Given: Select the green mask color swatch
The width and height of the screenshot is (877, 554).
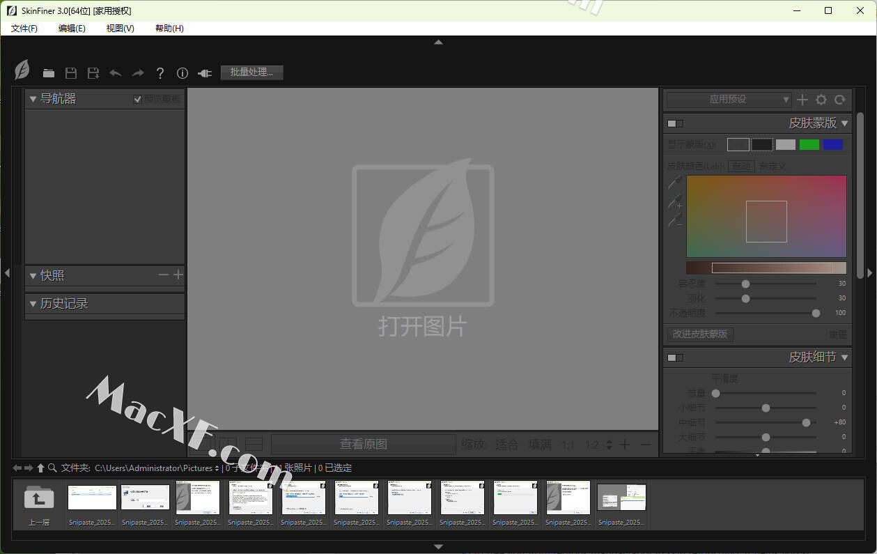Looking at the screenshot, I should click(809, 144).
